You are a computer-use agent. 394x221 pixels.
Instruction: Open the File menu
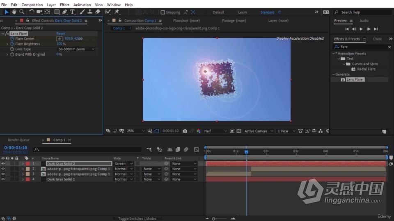4,5
